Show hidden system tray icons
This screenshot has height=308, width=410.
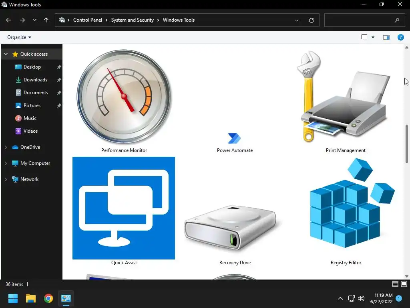(340, 298)
